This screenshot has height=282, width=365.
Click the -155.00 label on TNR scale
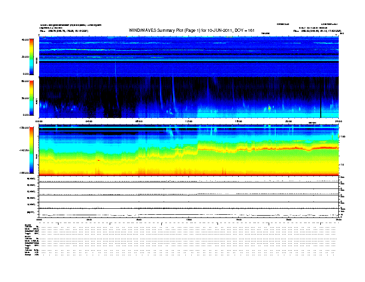(24, 173)
